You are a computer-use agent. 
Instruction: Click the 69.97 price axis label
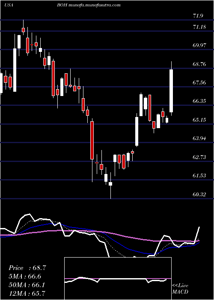click(x=199, y=45)
